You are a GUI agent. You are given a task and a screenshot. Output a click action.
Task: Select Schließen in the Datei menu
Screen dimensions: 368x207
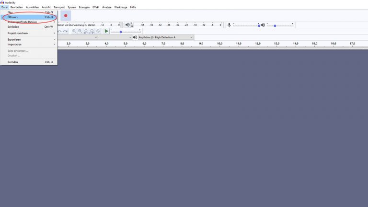click(x=29, y=27)
